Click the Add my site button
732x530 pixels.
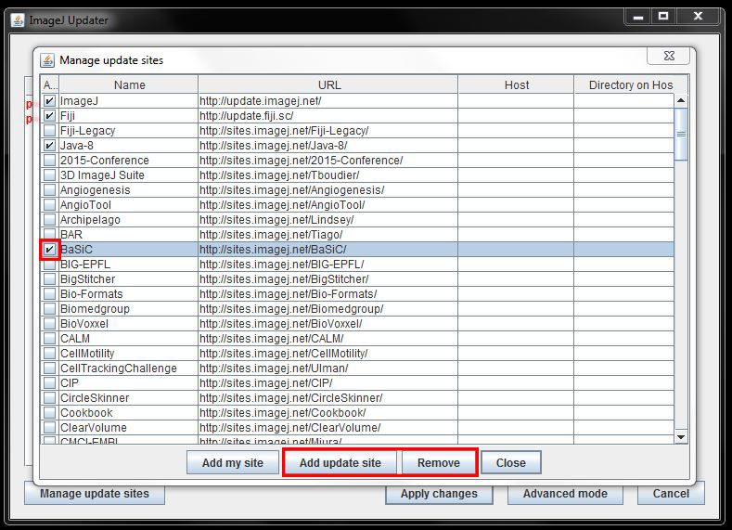pyautogui.click(x=233, y=463)
